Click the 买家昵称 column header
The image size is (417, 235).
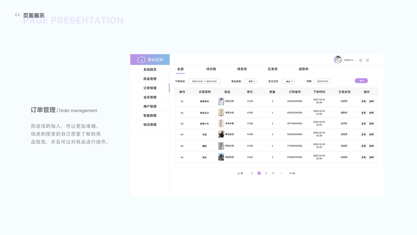tap(205, 92)
